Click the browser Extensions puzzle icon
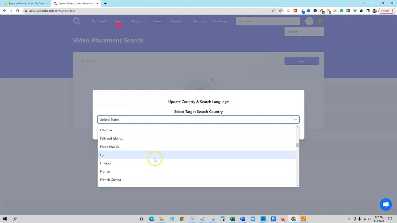This screenshot has width=397, height=223. click(x=361, y=11)
